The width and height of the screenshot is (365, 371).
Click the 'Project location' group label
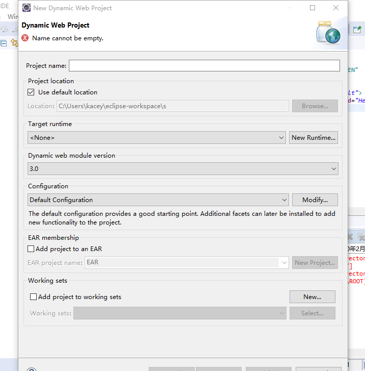[x=51, y=81]
